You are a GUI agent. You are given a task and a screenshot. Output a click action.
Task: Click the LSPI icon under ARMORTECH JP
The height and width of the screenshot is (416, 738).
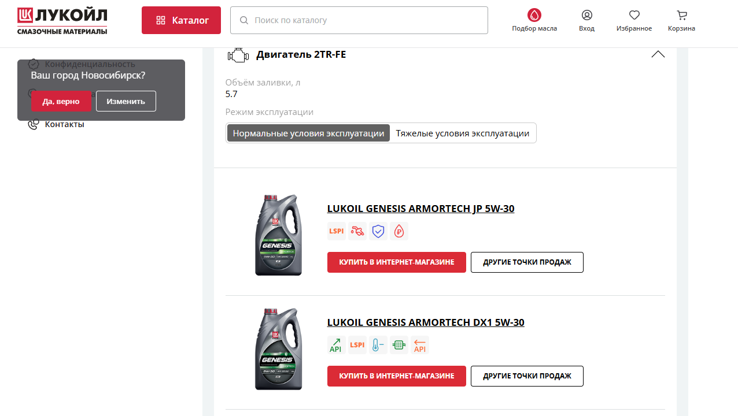(337, 231)
